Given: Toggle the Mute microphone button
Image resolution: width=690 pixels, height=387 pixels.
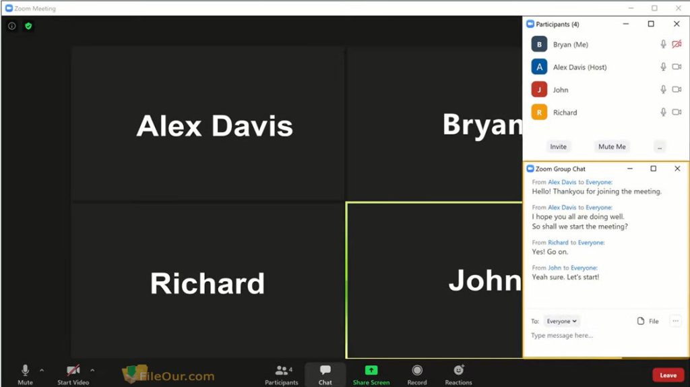Looking at the screenshot, I should [x=25, y=370].
